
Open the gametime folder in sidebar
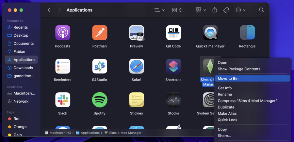[x=21, y=76]
